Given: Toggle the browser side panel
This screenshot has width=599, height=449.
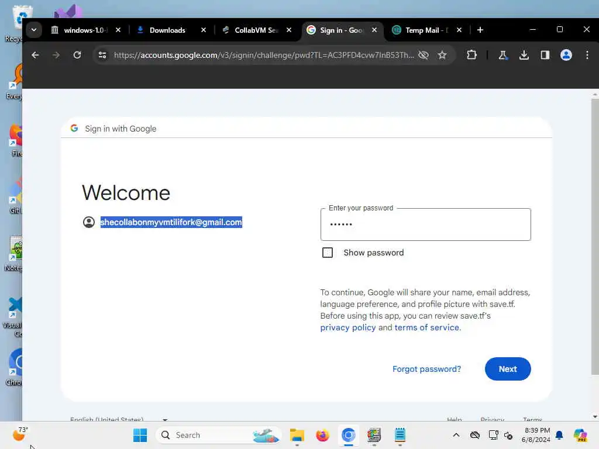Looking at the screenshot, I should pyautogui.click(x=545, y=55).
